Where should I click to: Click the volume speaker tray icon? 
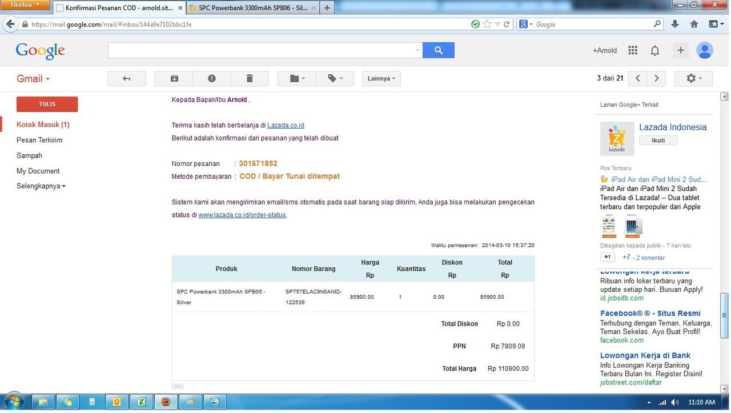(x=674, y=402)
